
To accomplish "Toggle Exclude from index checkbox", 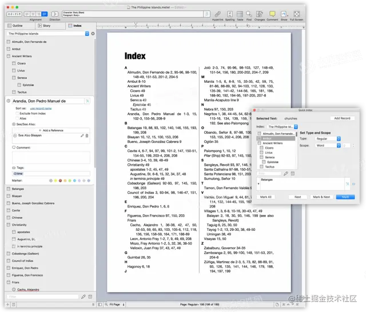I will coord(17,113).
